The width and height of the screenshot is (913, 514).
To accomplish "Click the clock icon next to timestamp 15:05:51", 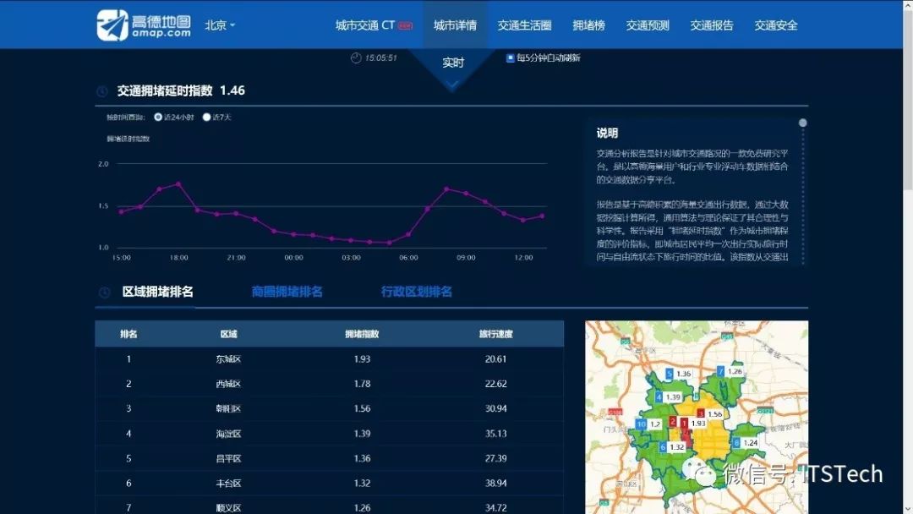I will 357,57.
